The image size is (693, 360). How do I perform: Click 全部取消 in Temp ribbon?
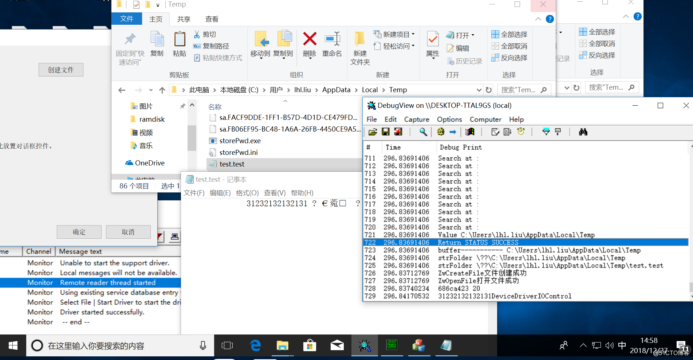[509, 46]
